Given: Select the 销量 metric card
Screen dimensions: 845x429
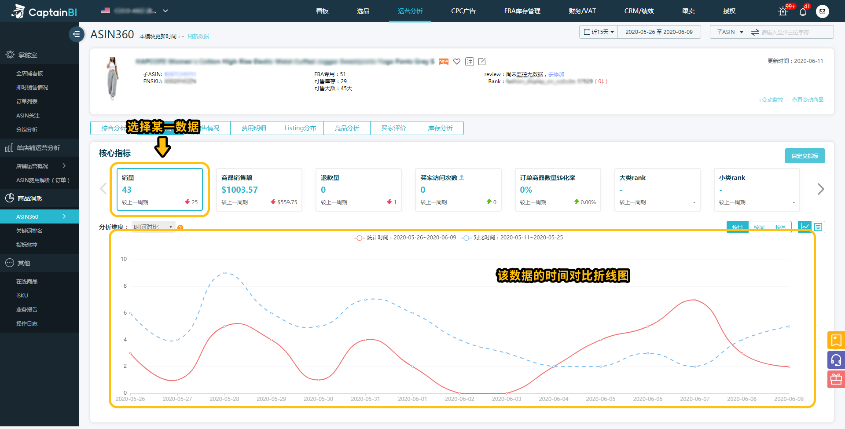Looking at the screenshot, I should click(159, 190).
